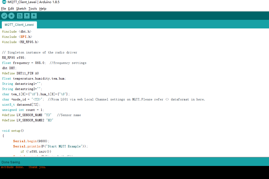Viewport: 269px width, 179px height.
Task: Click the 'uint8_t datasend[72];' line
Action: click(x=21, y=105)
